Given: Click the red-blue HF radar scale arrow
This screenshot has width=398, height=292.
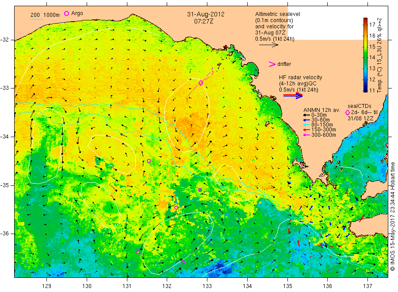Looking at the screenshot, I should coord(293,96).
